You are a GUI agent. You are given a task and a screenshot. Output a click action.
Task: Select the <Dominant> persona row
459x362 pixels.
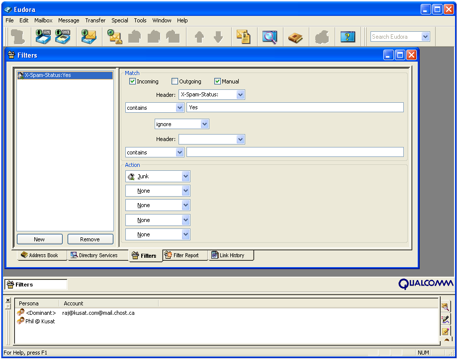(41, 313)
